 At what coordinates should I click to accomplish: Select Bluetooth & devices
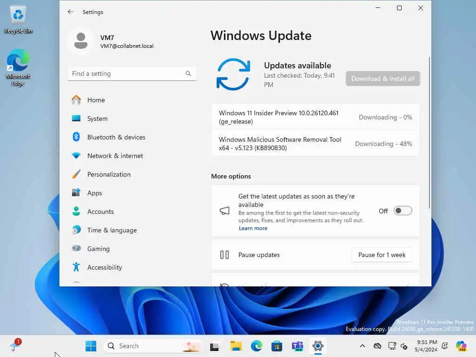pyautogui.click(x=132, y=137)
